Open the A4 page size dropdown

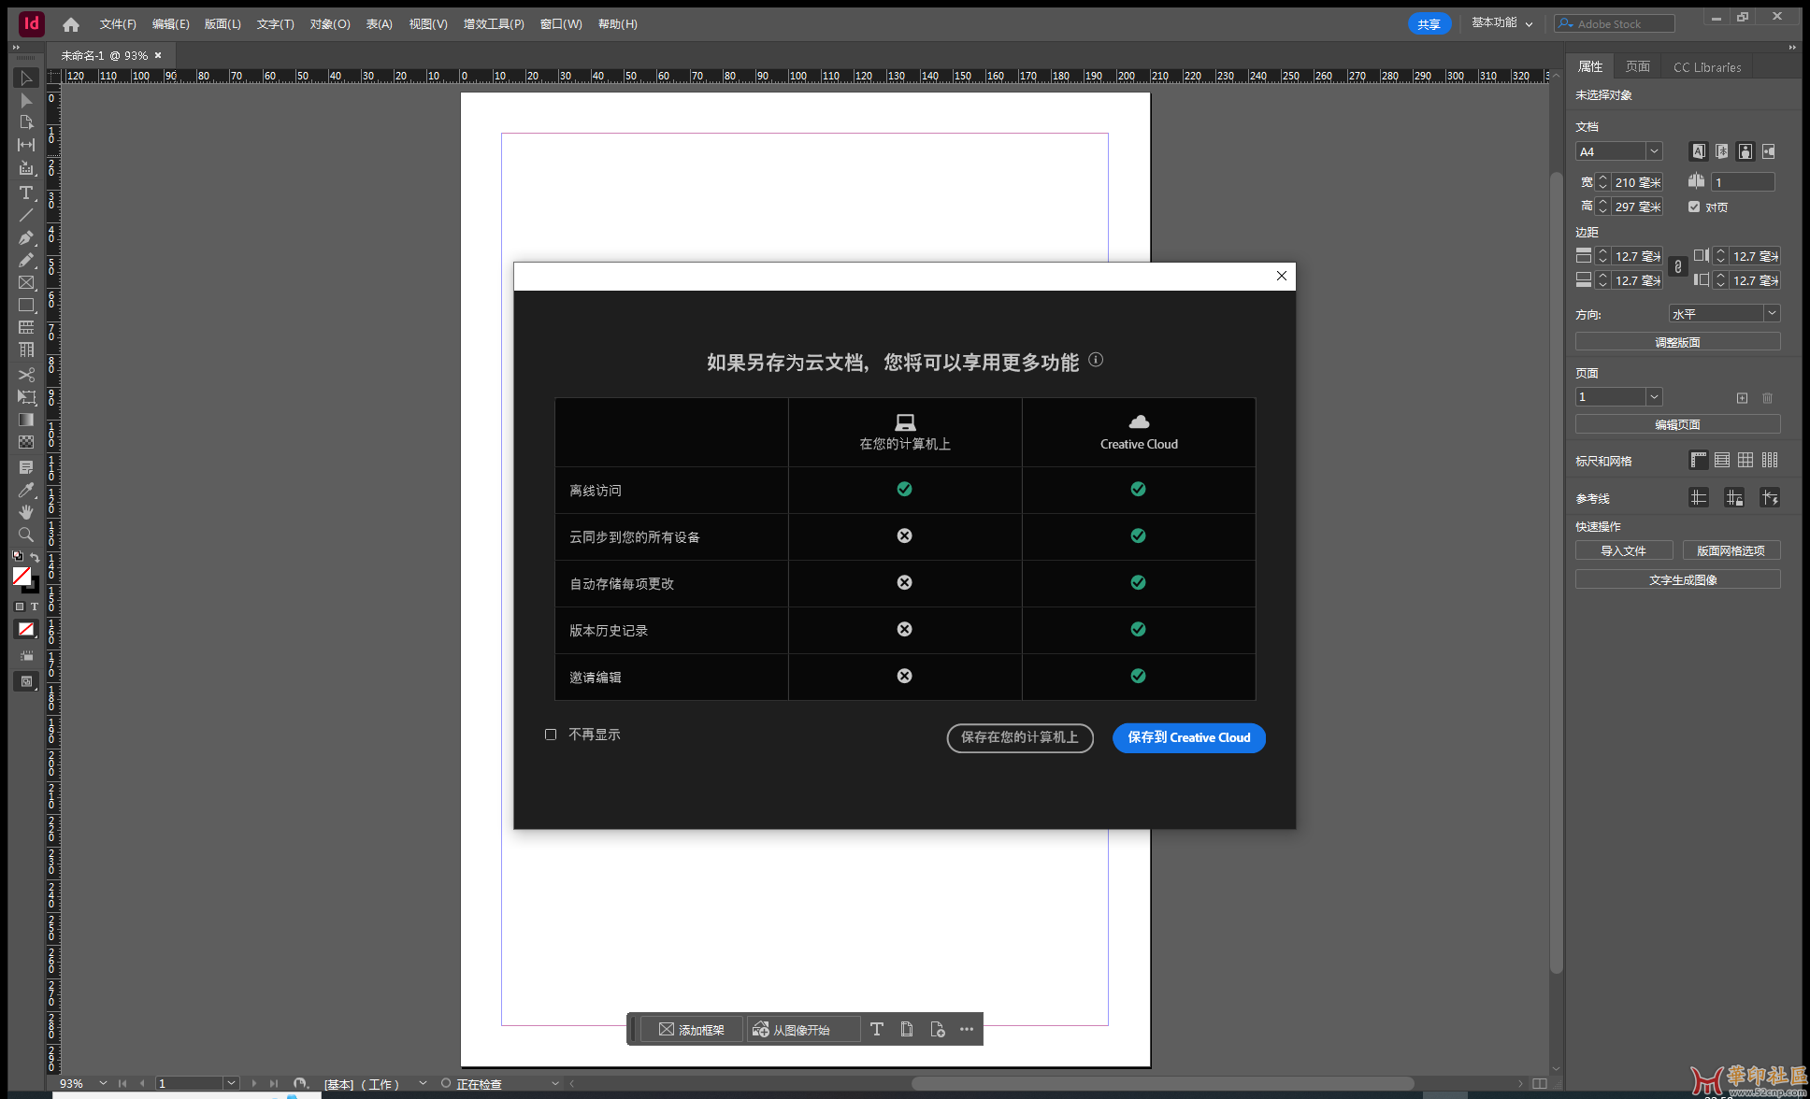pos(1654,151)
